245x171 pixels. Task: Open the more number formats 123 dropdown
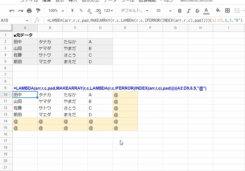(108, 11)
